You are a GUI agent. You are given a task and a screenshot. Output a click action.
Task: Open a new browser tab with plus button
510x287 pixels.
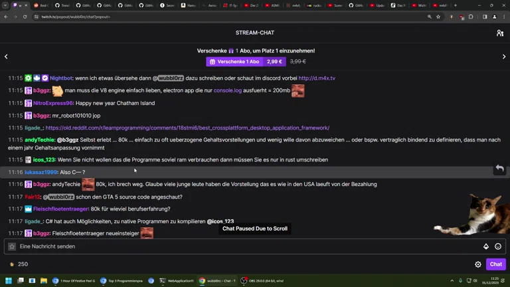(456, 5)
